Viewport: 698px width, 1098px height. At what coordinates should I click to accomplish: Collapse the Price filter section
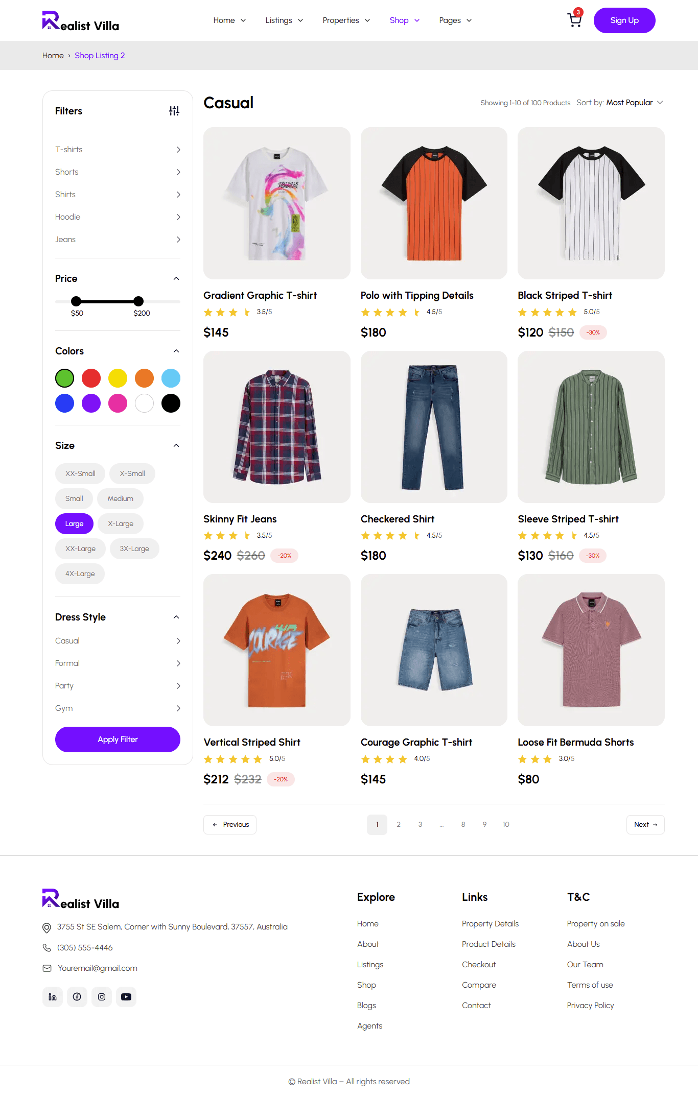coord(176,278)
